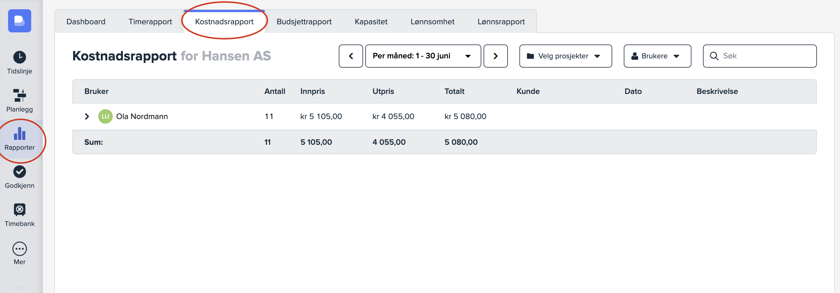Go to previous month with left arrow
The height and width of the screenshot is (293, 840).
click(351, 56)
